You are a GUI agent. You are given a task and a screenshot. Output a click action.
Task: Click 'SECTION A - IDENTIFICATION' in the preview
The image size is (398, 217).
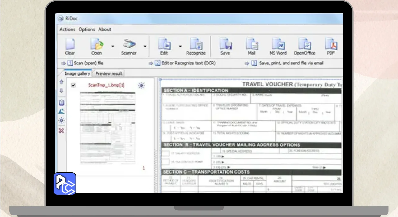196,91
